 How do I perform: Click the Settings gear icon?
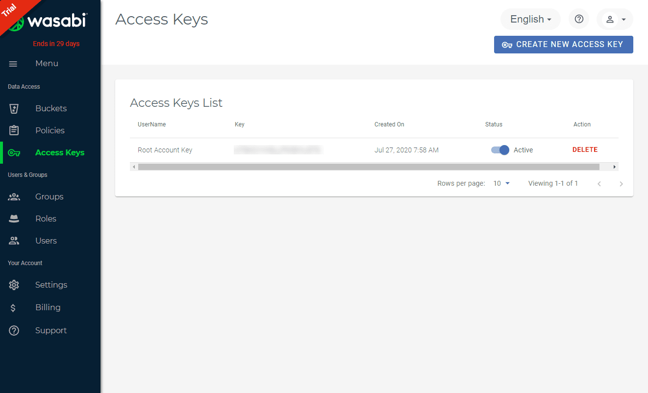coord(14,285)
